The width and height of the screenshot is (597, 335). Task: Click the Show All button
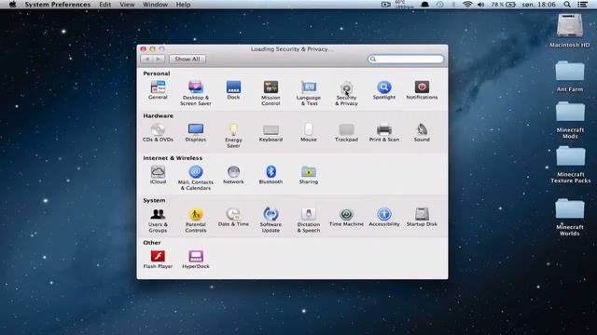coord(187,59)
